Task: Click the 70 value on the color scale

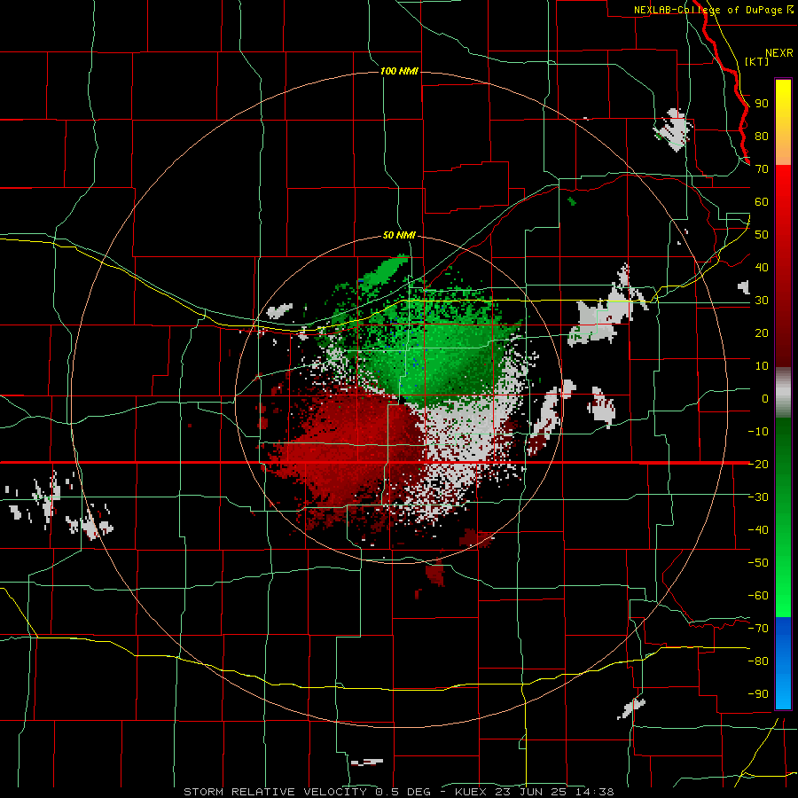Action: click(x=762, y=169)
